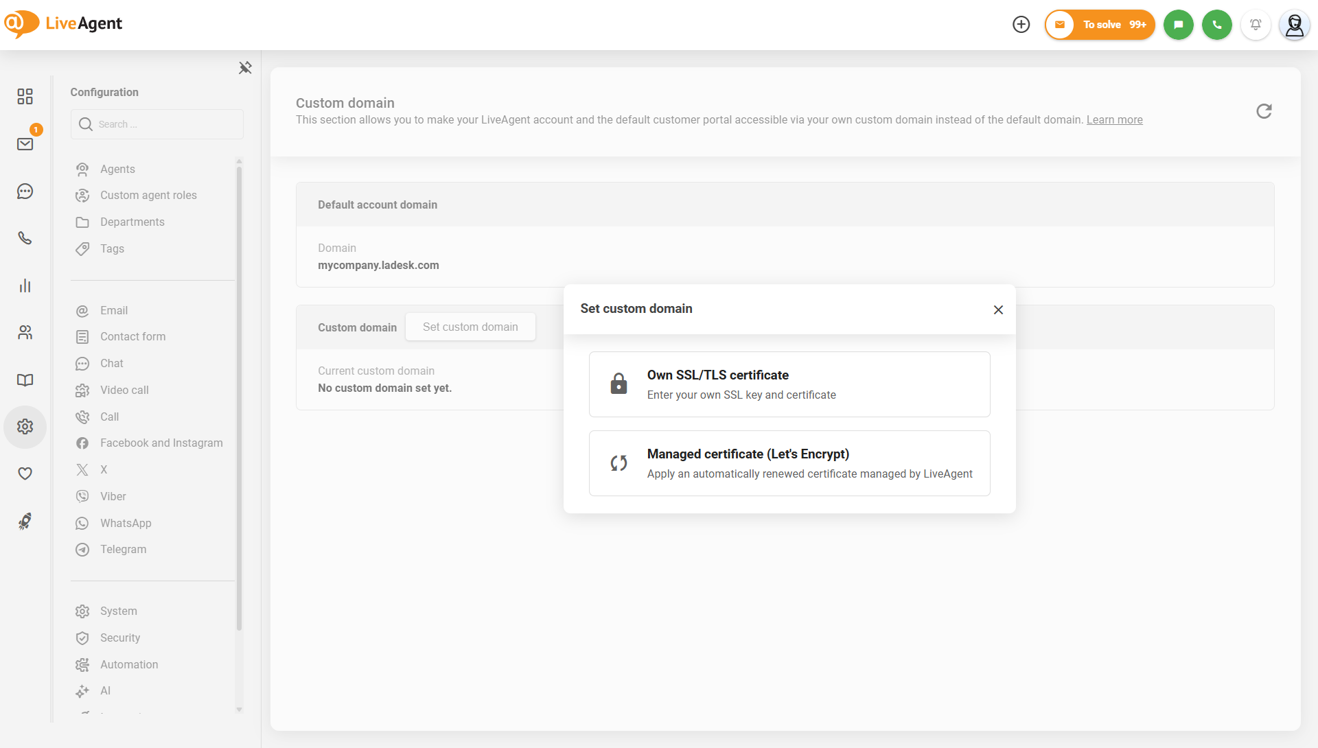Open the Chats speech bubble icon in rail

click(x=25, y=191)
